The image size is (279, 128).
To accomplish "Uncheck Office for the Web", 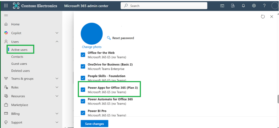I will click(83, 55).
